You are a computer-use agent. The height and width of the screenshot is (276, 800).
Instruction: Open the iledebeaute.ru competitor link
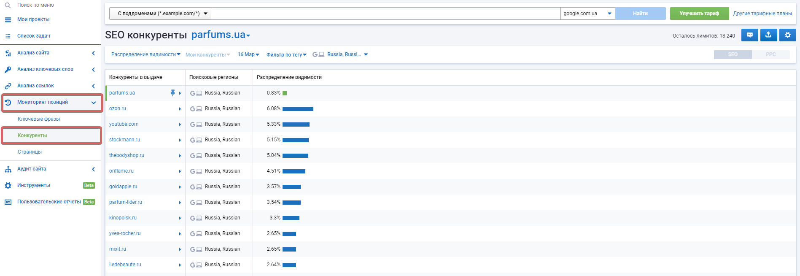[x=125, y=265]
